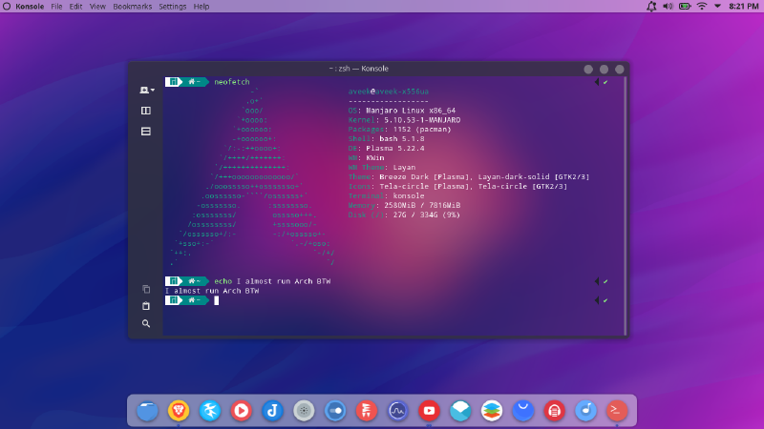Screen dimensions: 764x429
Task: Open the File menu
Action: 57,7
